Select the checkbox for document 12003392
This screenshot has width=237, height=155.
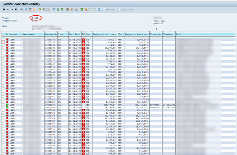[x=3, y=48]
